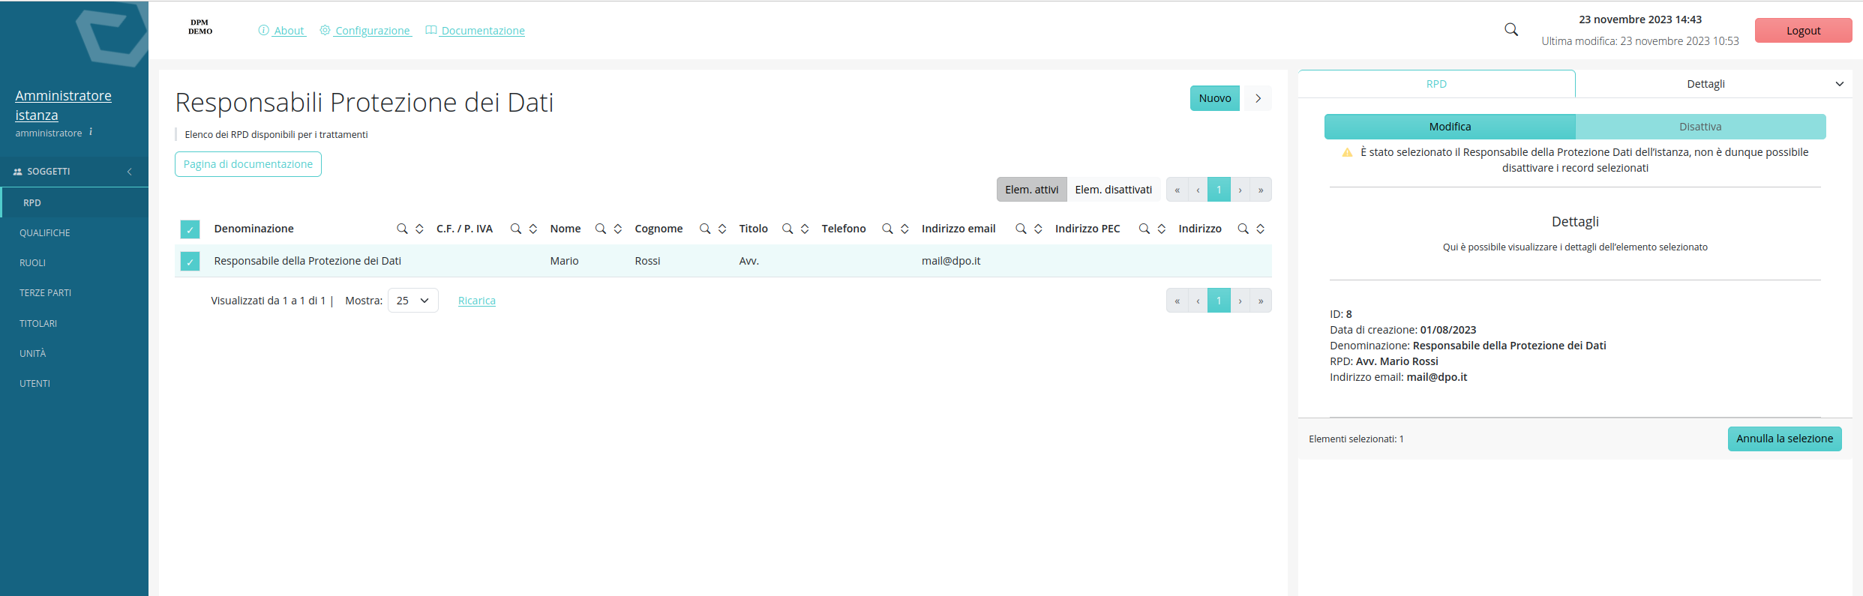Click the Mario cell in table
This screenshot has width=1863, height=596.
point(564,261)
